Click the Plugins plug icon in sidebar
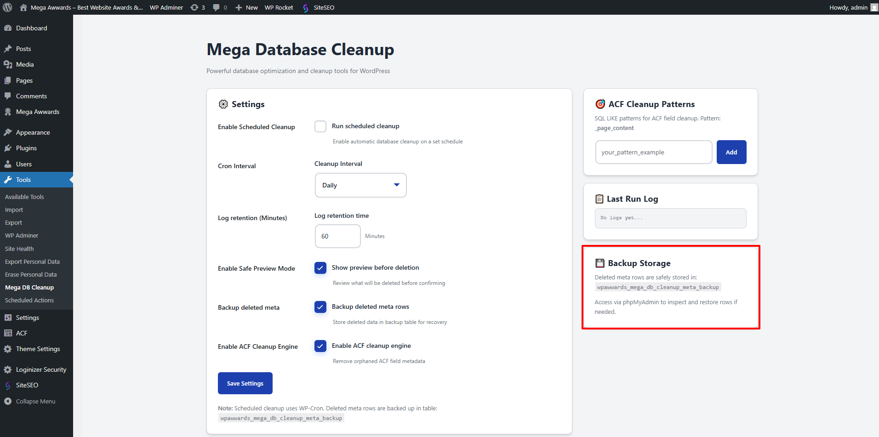This screenshot has width=879, height=437. pos(8,148)
